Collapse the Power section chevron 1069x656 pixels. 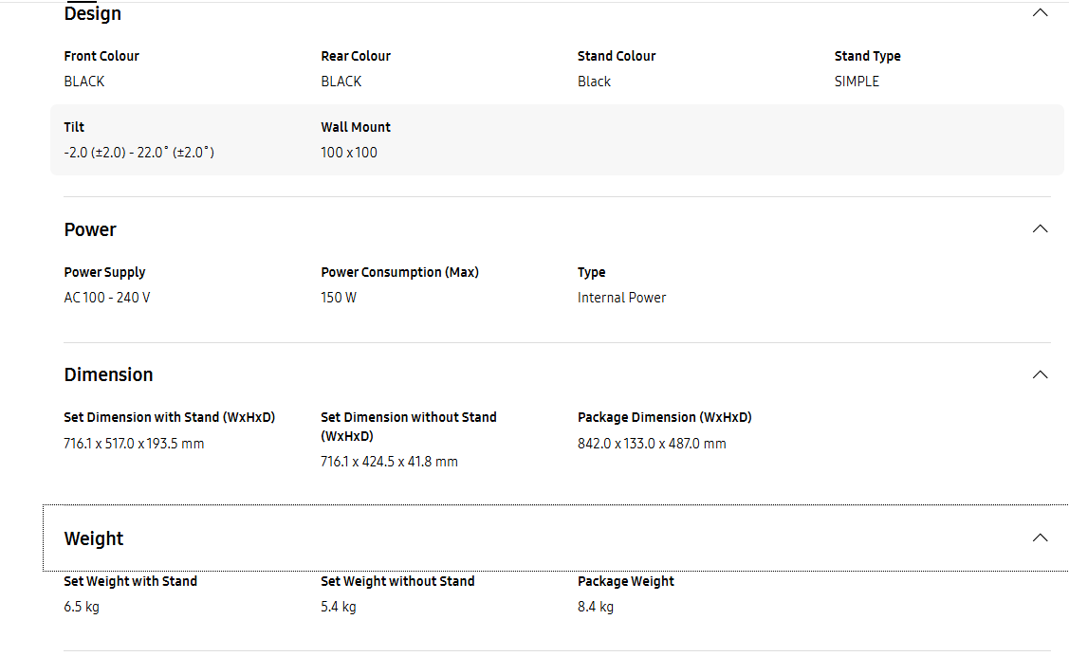[x=1040, y=228]
